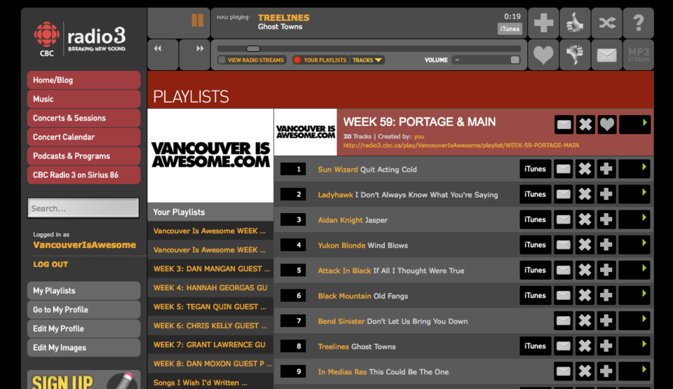Viewport: 673px width, 389px height.
Task: Add Aidan Knight Jasper with plus icon
Action: 606,220
